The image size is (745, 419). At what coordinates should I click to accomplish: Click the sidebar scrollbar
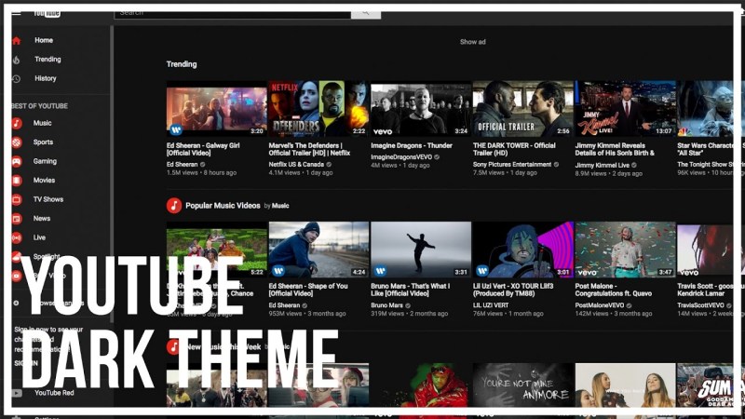pyautogui.click(x=112, y=174)
